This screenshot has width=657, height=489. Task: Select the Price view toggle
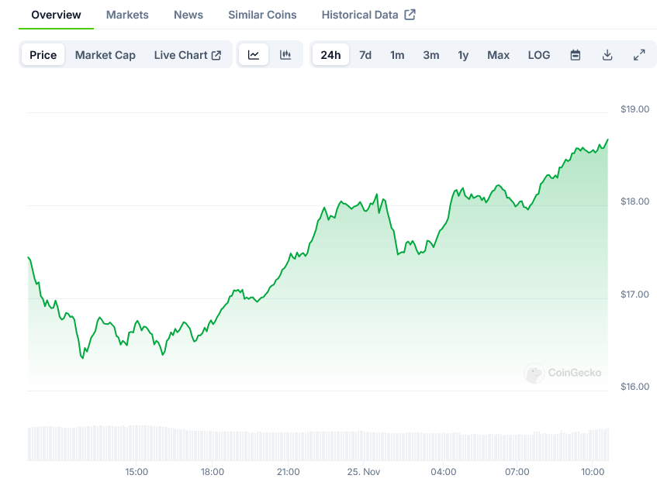43,55
